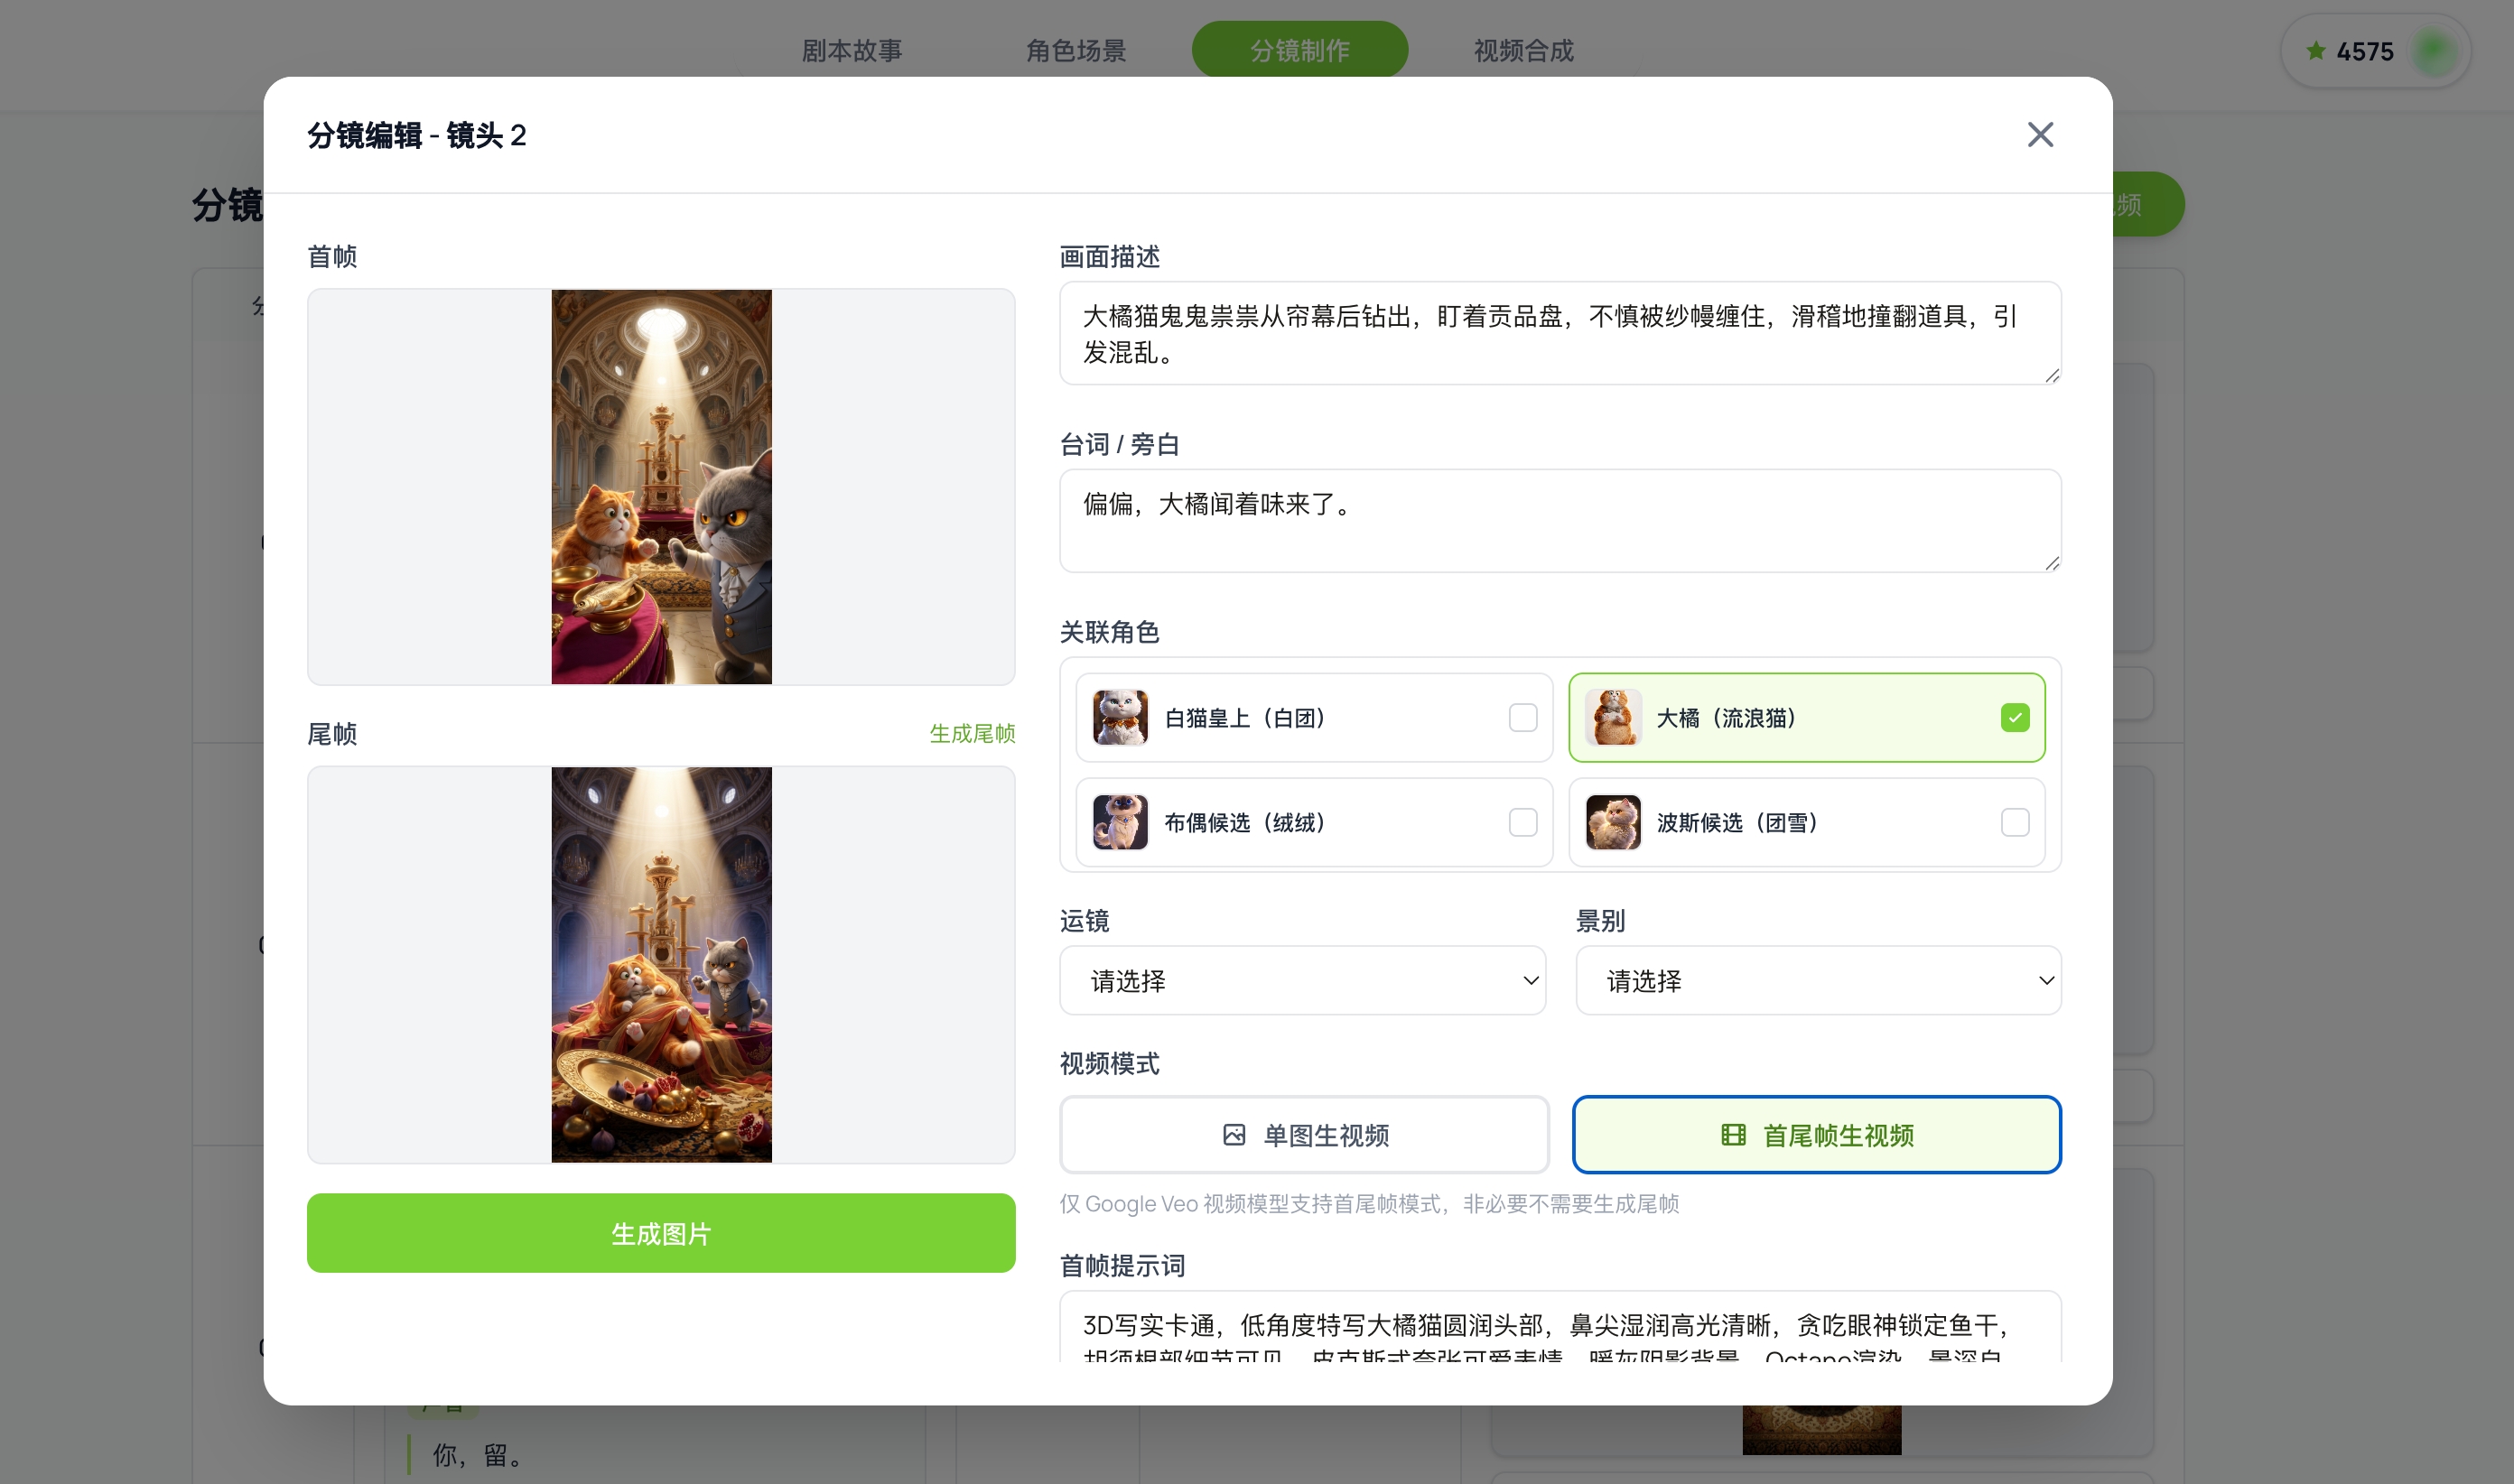Click into the 台词 / 旁白 text area
Viewport: 2514px width, 1484px height.
coord(1560,521)
